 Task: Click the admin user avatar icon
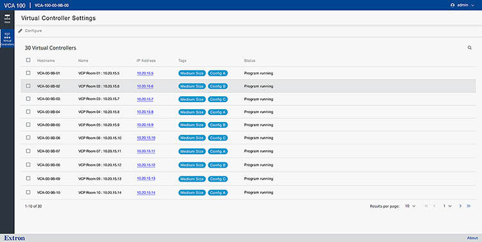point(452,5)
